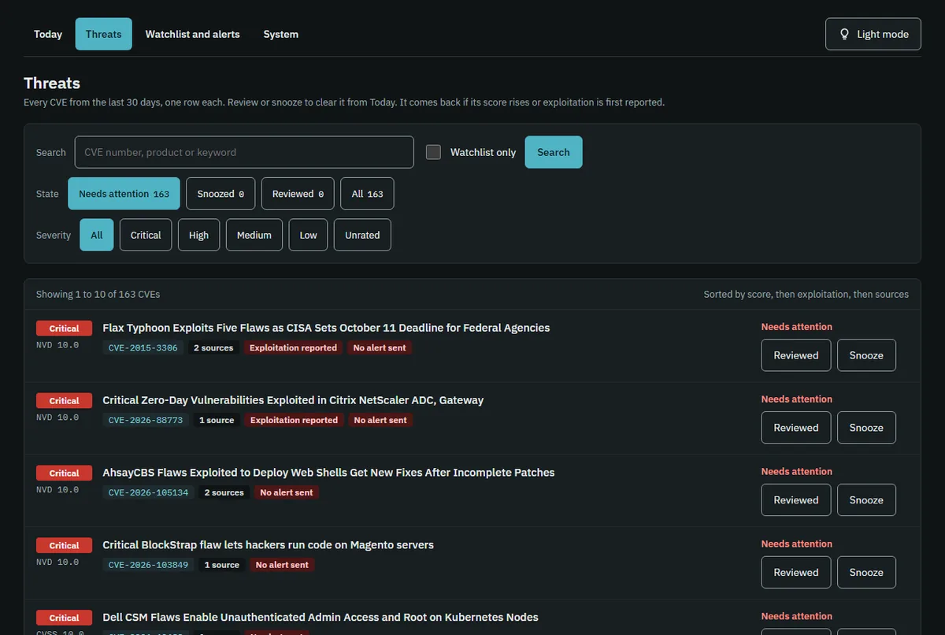Open Dell CSM Flaws Kubernetes title
The height and width of the screenshot is (635, 945).
coord(321,618)
